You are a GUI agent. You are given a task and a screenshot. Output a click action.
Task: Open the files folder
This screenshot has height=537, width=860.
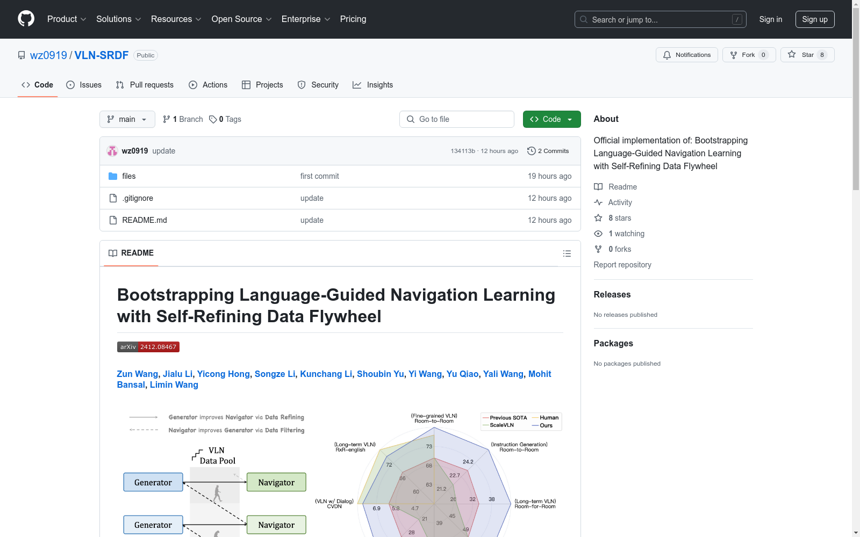(x=129, y=176)
